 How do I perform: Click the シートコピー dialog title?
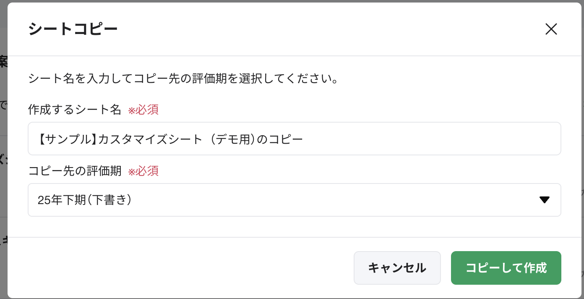click(73, 29)
